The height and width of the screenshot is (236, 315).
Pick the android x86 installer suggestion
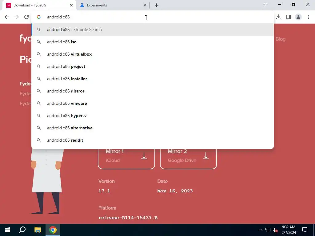click(153, 79)
